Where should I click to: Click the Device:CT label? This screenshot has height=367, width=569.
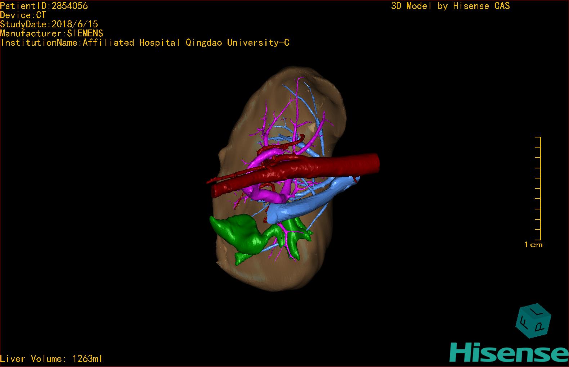(x=23, y=15)
